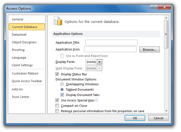Select Tabbed Documents option

[x=62, y=90]
